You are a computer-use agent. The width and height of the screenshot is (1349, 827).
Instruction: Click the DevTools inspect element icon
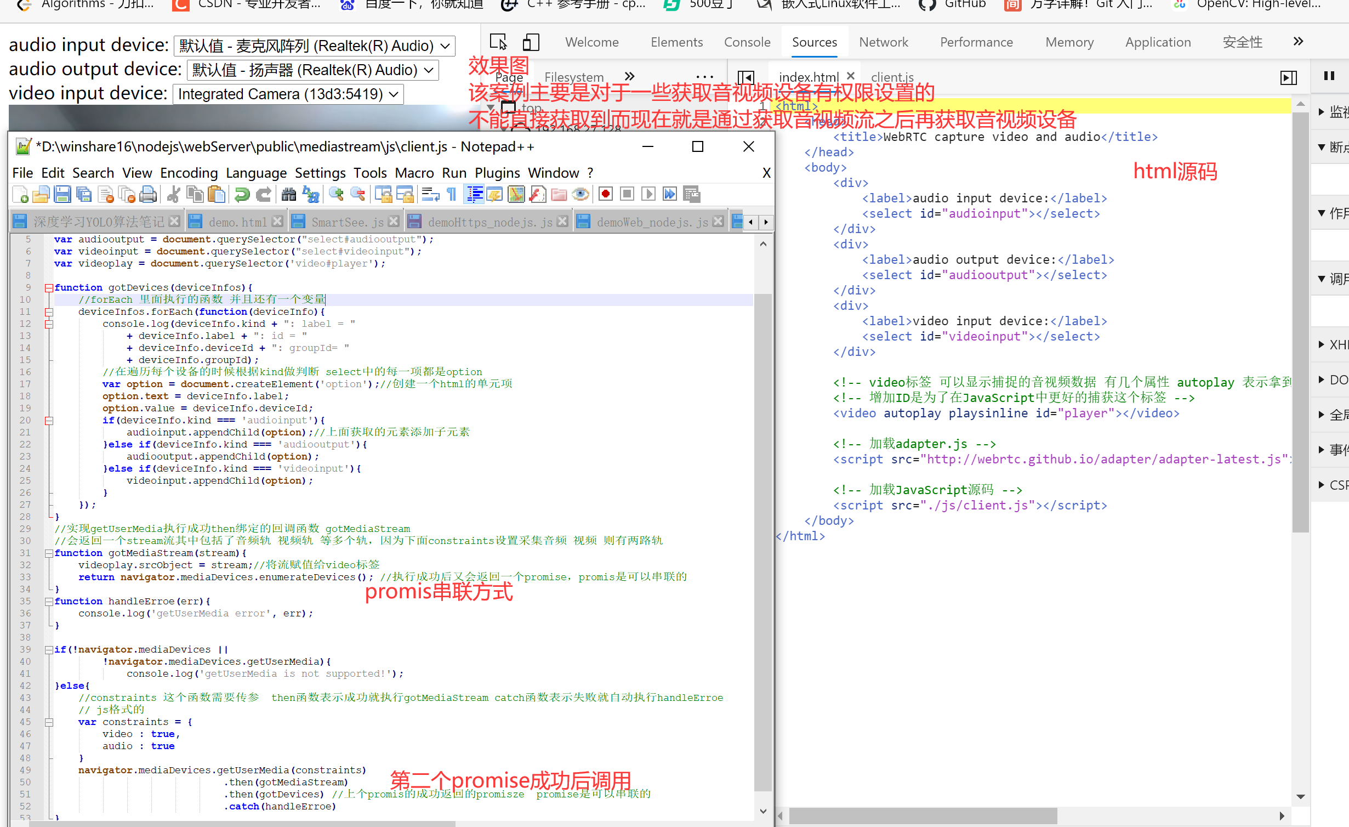(x=498, y=42)
